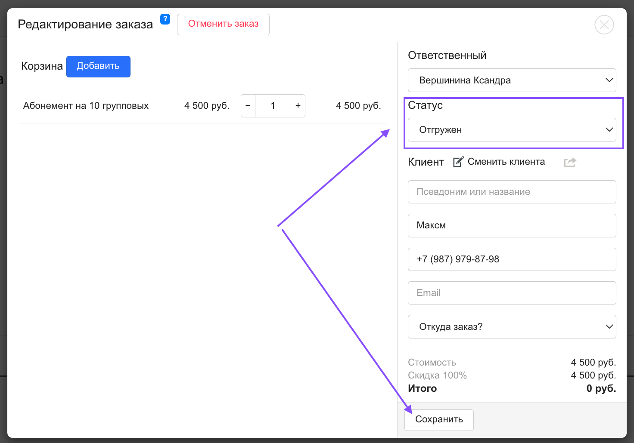634x443 pixels.
Task: Click the blue Добавить button
Action: (x=98, y=67)
